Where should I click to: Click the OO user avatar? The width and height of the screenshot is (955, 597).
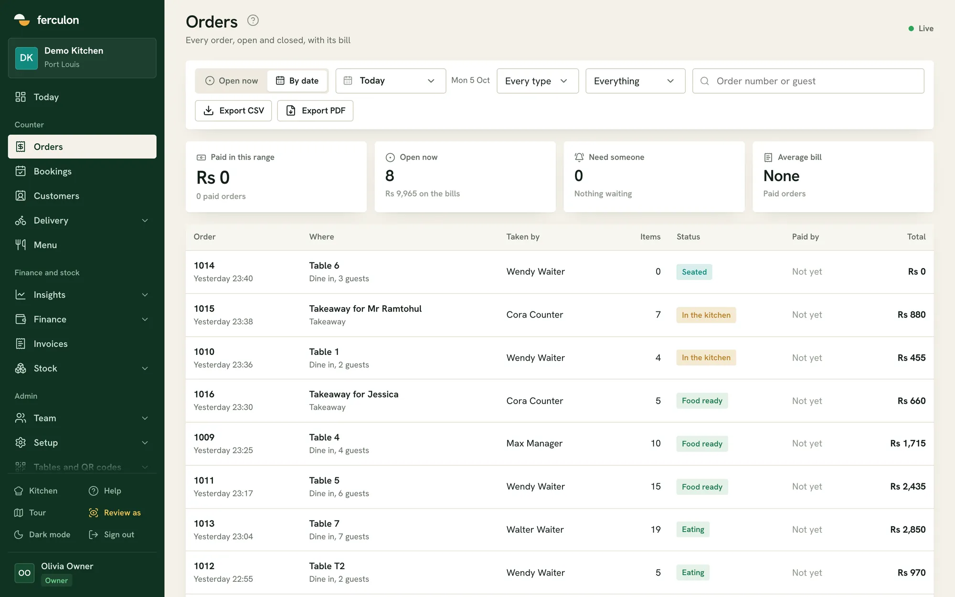(x=24, y=573)
